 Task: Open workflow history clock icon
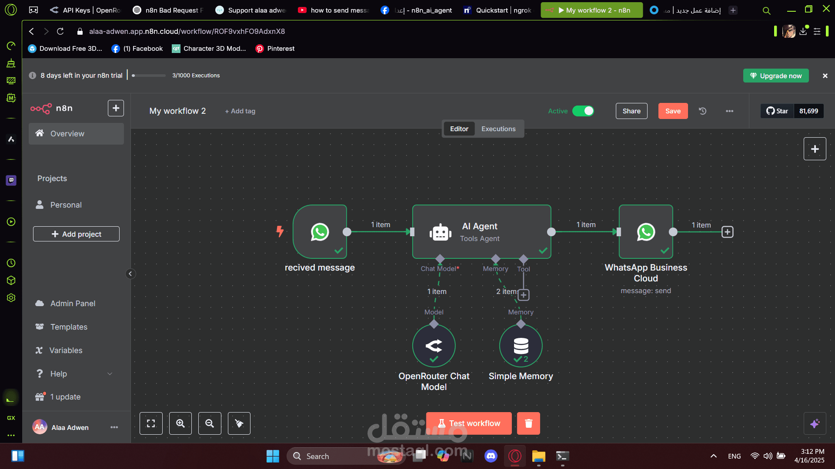702,111
